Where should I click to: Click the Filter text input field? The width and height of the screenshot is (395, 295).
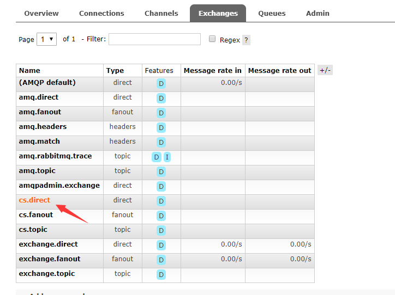[x=154, y=39]
